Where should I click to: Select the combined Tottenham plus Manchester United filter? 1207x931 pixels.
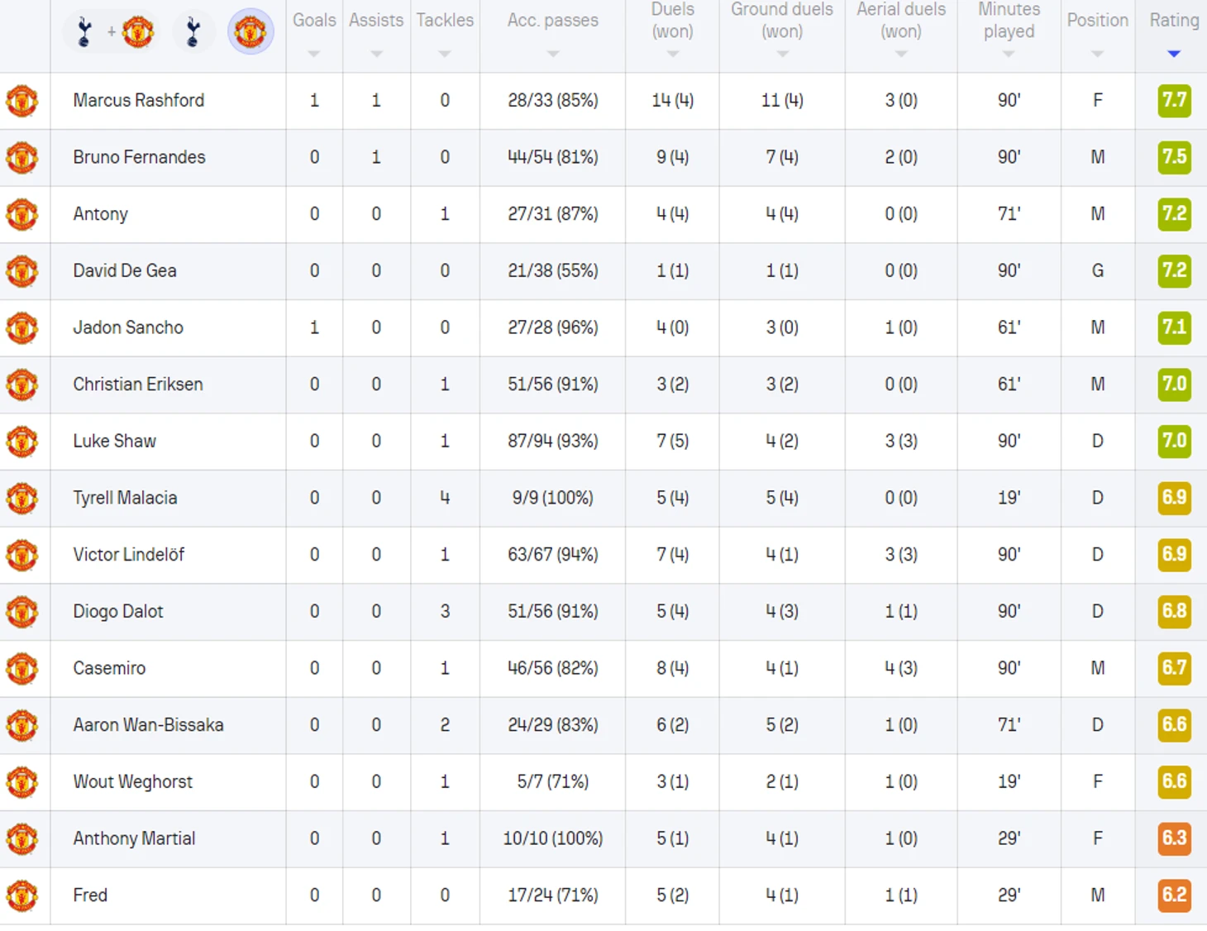pyautogui.click(x=111, y=32)
